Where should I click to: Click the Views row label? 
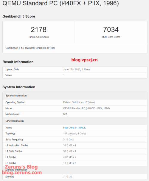tap(9, 75)
